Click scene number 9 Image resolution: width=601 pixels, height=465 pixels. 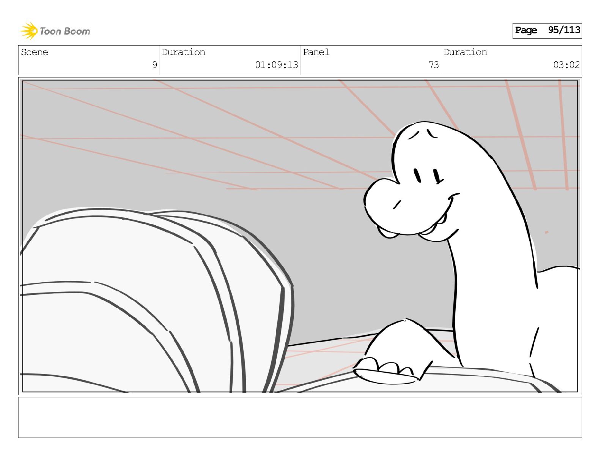[x=154, y=65]
